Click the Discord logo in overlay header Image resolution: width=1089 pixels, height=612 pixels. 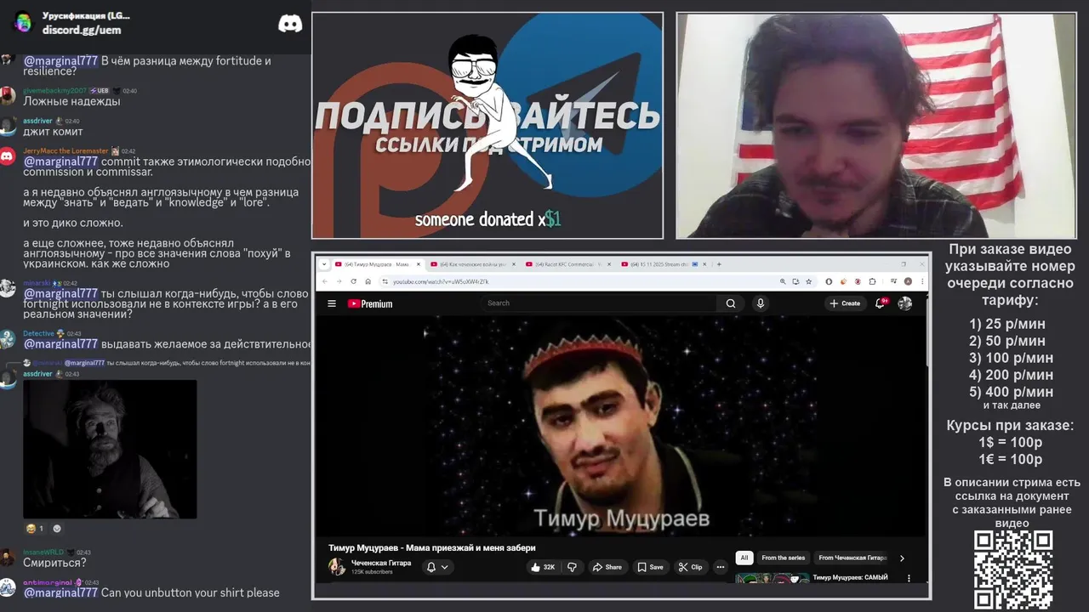[290, 24]
